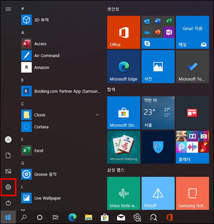The image size is (214, 224).
Task: Open File Explorer from taskbar
Action: 88,217
